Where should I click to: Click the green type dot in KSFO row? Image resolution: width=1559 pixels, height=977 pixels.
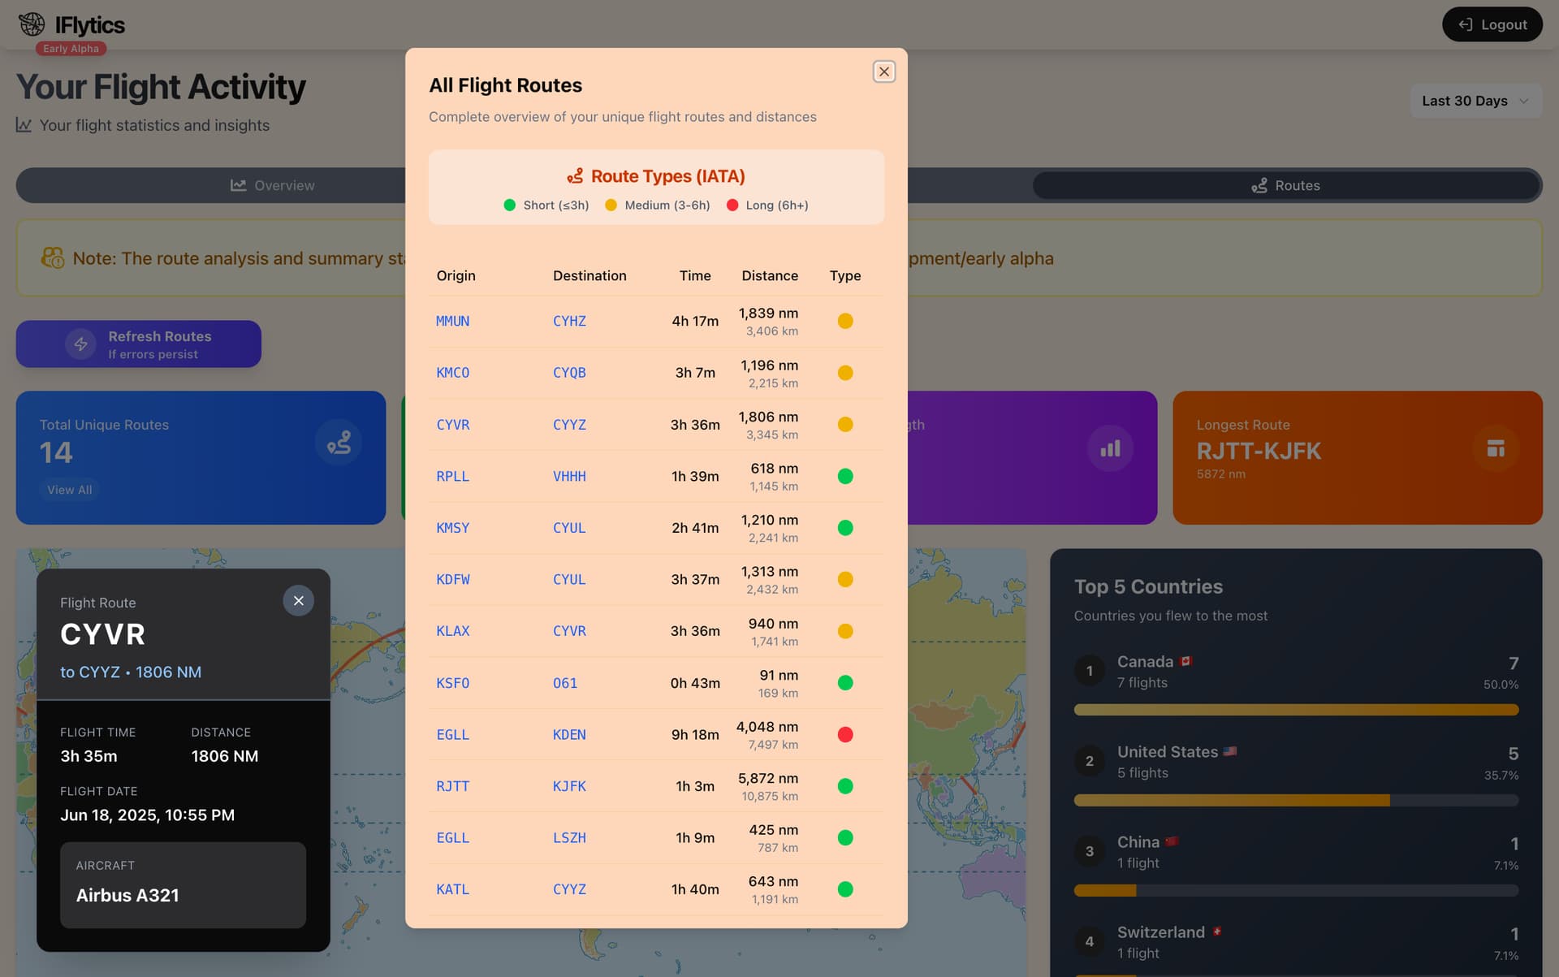pos(845,683)
